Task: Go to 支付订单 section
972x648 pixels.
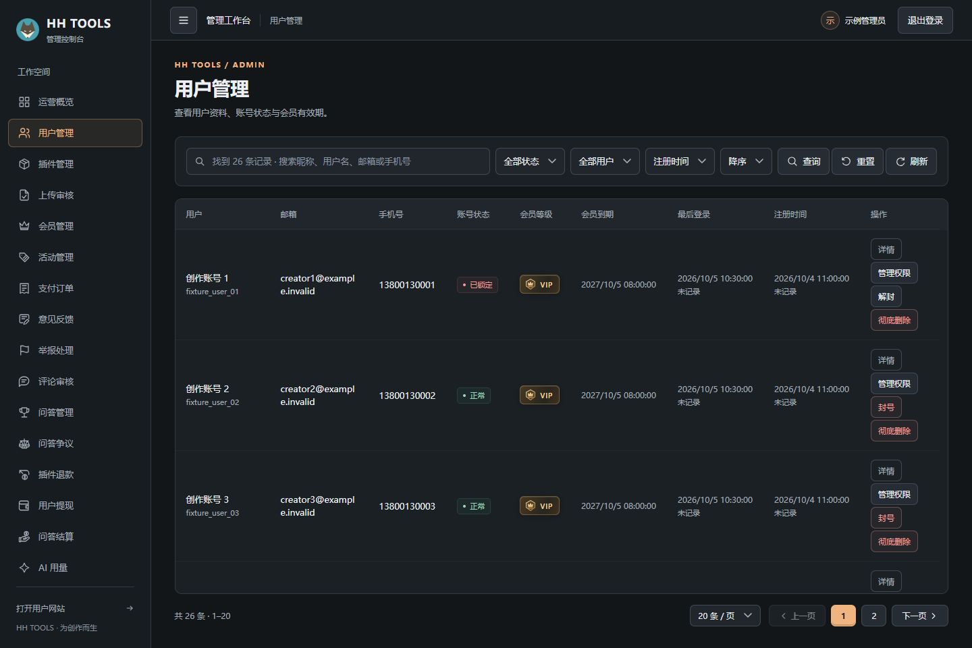Action: coord(75,288)
